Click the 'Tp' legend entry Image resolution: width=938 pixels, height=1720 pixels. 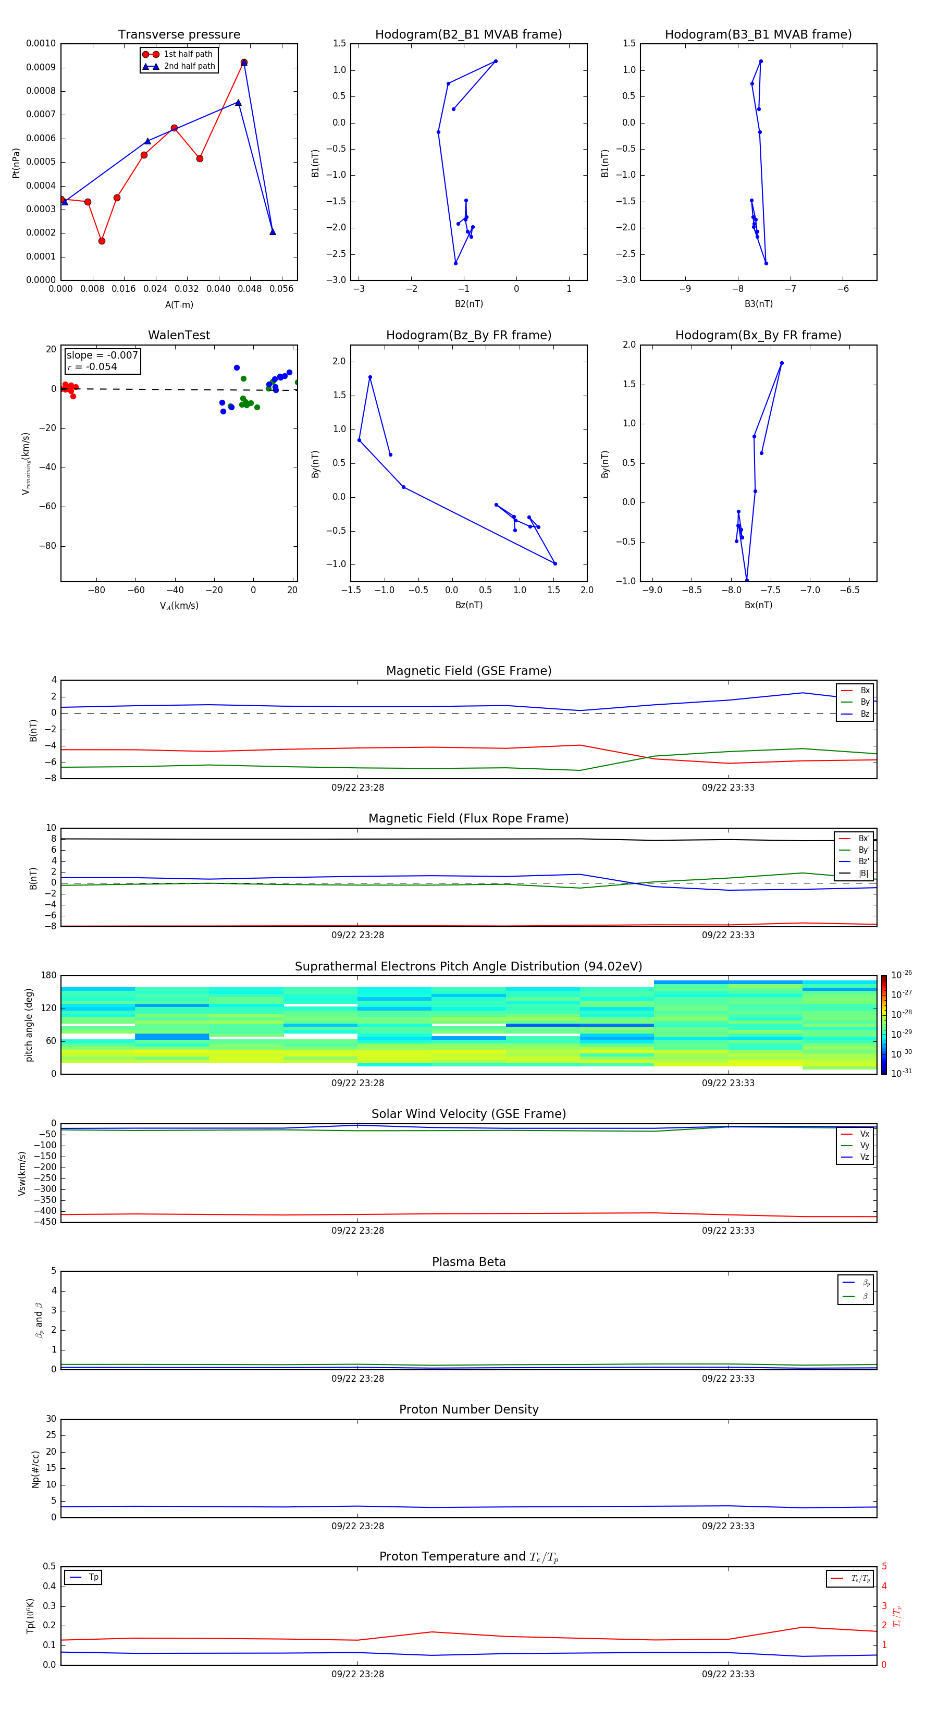coord(93,1578)
